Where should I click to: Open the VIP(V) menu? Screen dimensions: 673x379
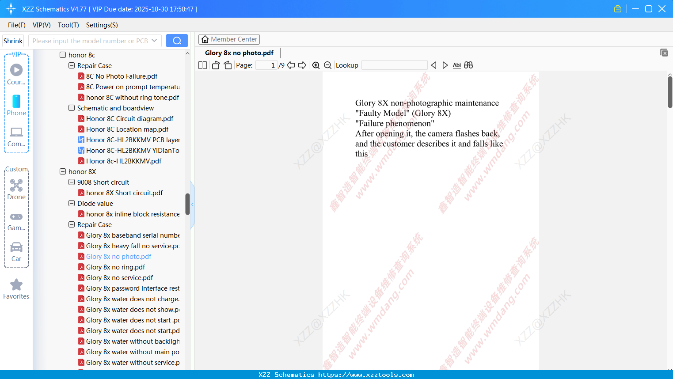[x=42, y=25]
